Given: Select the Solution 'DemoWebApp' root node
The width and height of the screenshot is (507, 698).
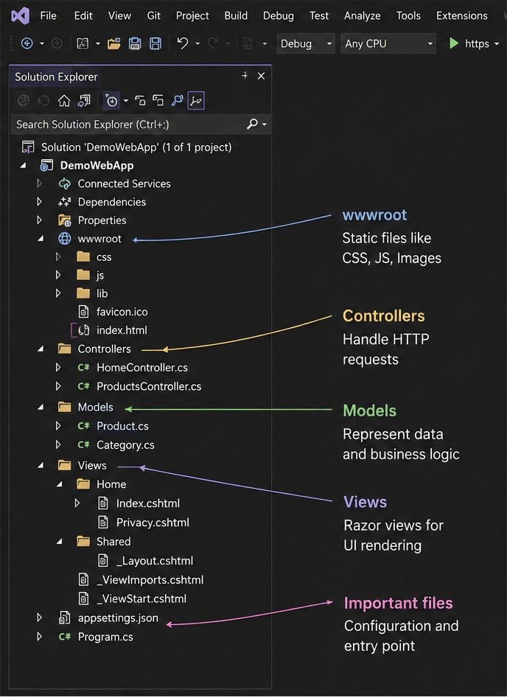Looking at the screenshot, I should coord(136,147).
